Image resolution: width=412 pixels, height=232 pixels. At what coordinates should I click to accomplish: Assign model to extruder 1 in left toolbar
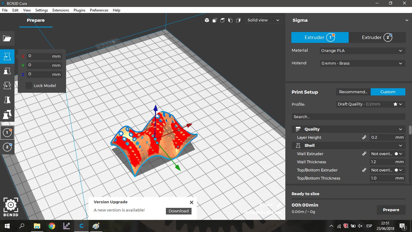coord(7,133)
